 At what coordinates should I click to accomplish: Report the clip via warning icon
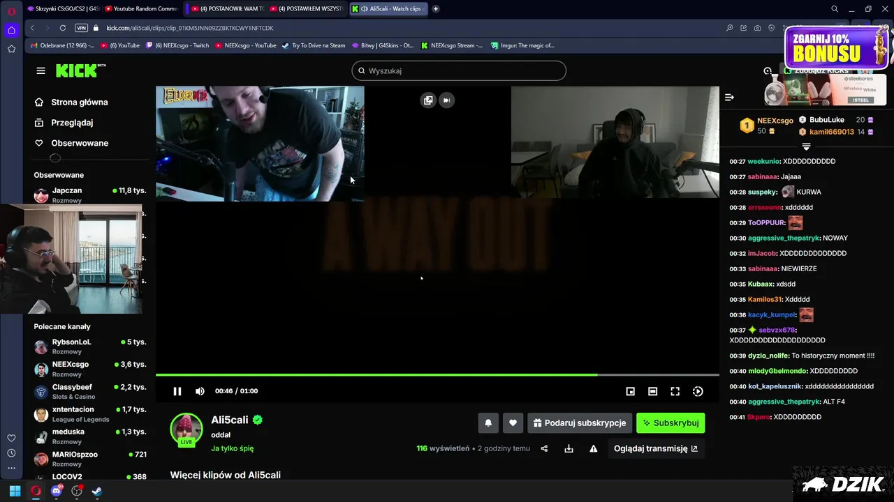[x=593, y=448]
